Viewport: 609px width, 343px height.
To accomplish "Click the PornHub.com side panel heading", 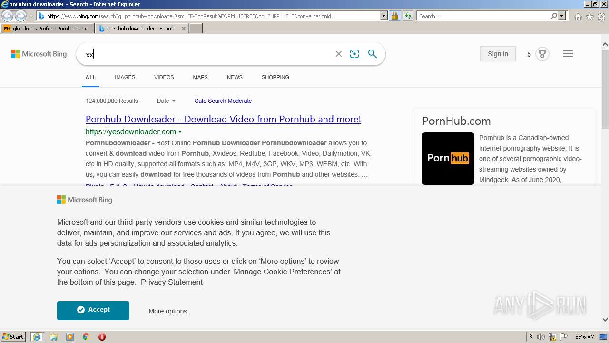I will [456, 121].
